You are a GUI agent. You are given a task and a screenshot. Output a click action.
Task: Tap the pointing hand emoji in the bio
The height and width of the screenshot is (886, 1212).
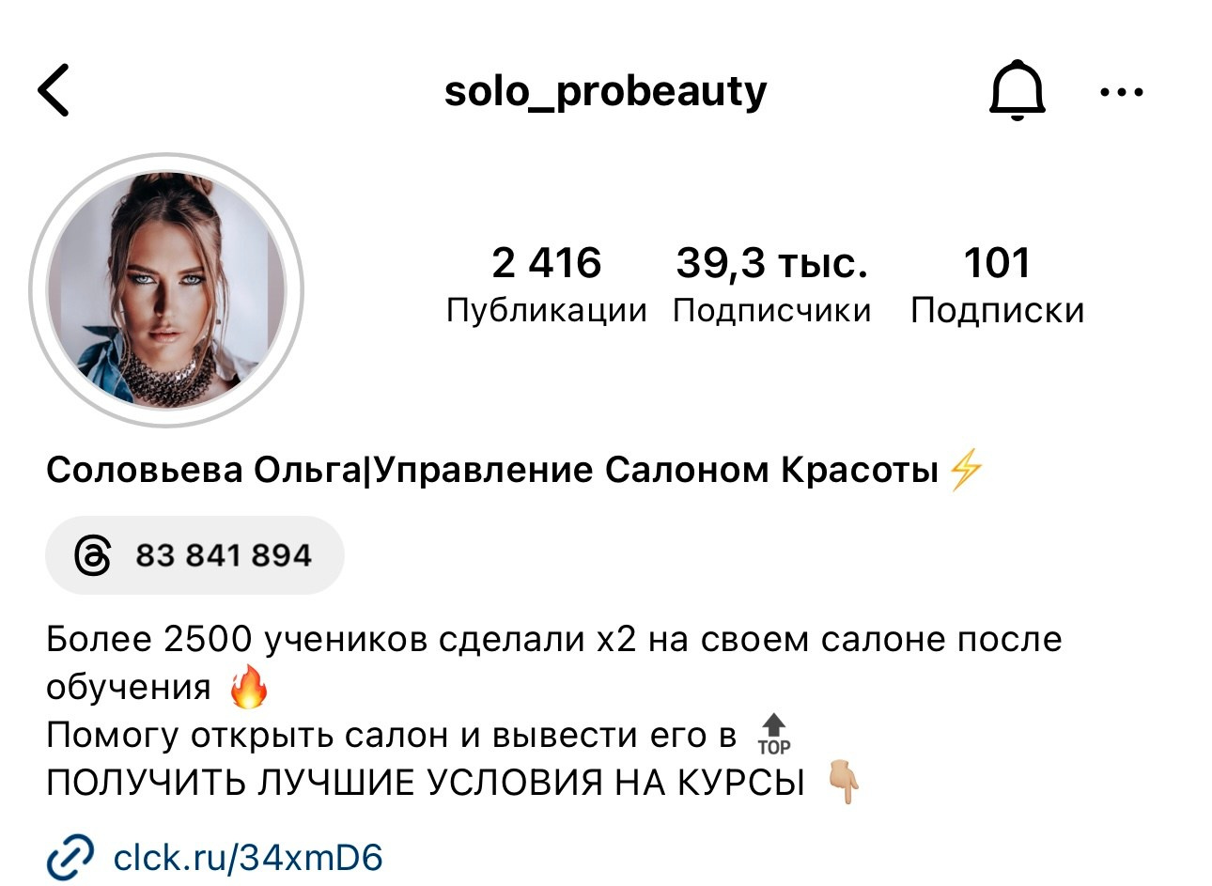[843, 782]
